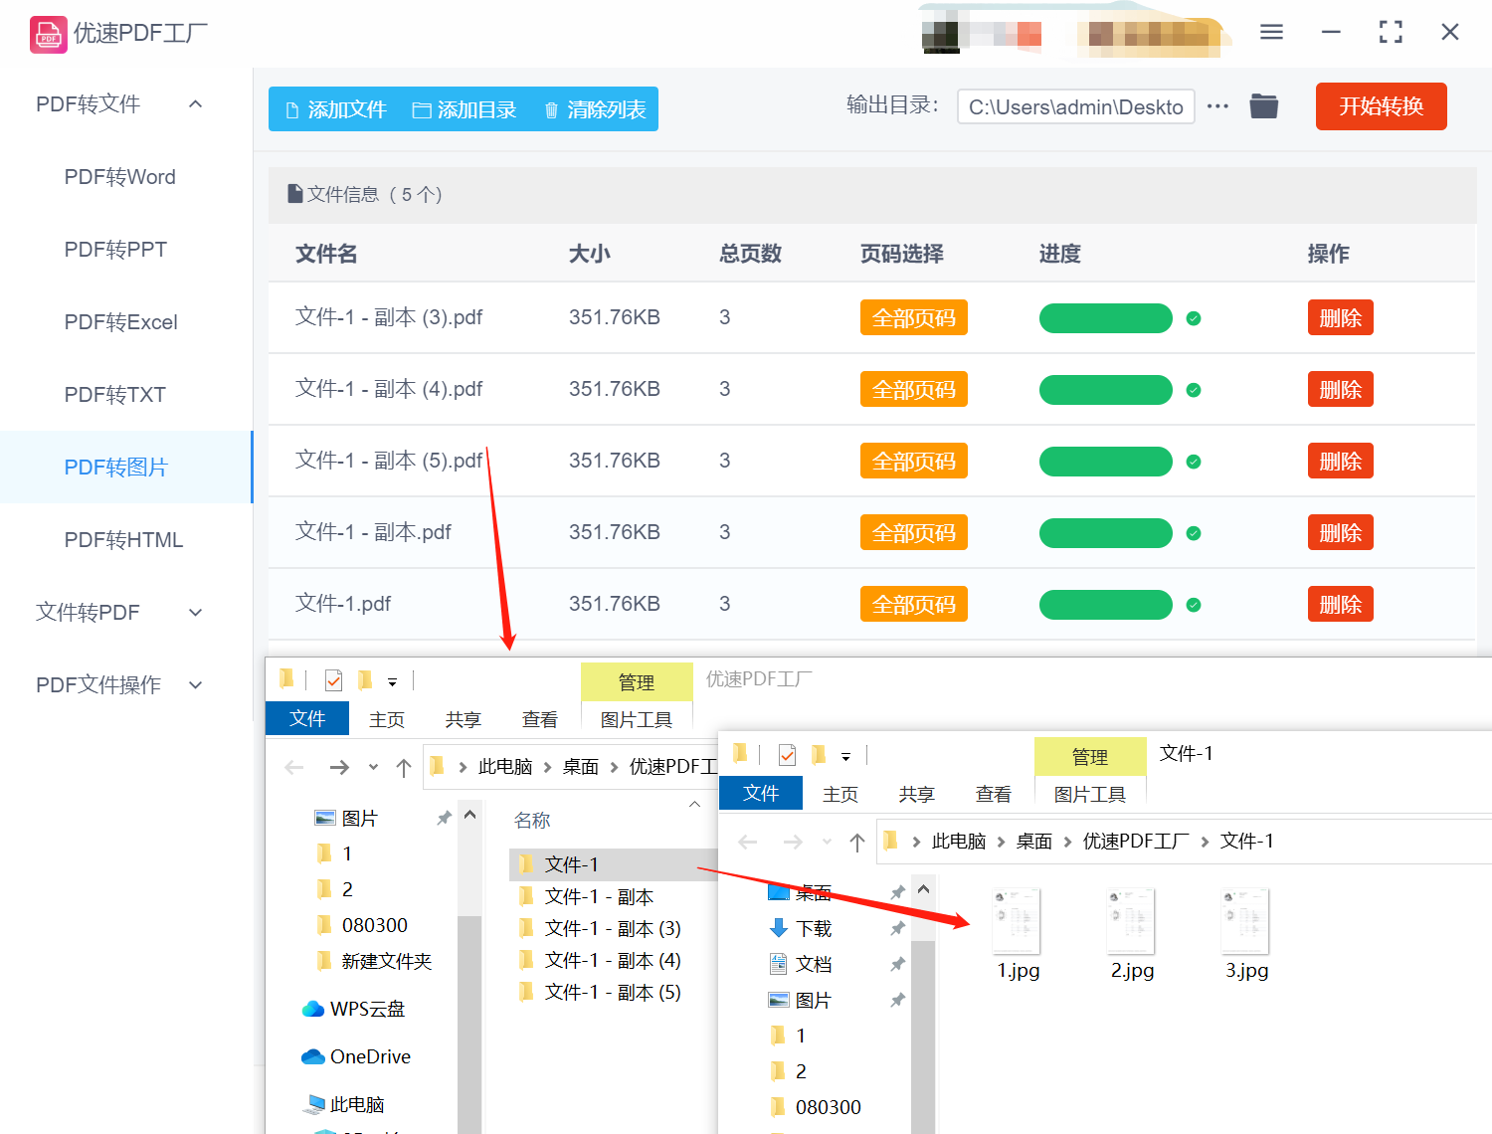The image size is (1492, 1134).
Task: Click 全部页码 for 文件-1 - 副本 (3).pdf
Action: [913, 318]
